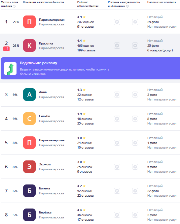Click the orange 'С' logo for Сельби
This screenshot has width=180, height=224.
[x=29, y=119]
